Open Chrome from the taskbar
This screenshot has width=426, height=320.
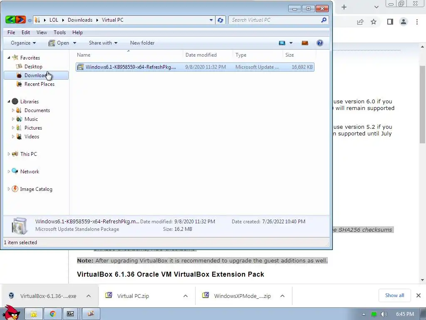pos(53,314)
